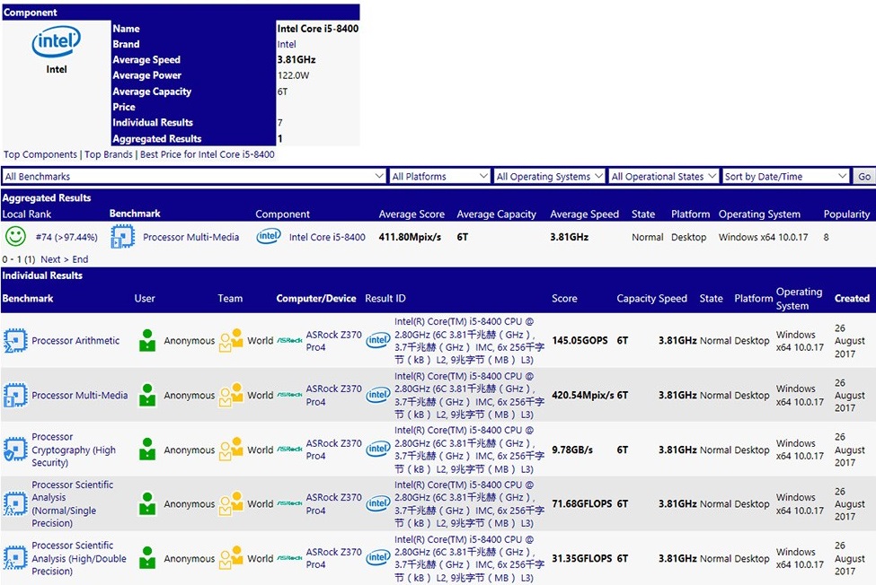Image resolution: width=876 pixels, height=585 pixels.
Task: Click the Average Score column header
Action: pos(411,214)
